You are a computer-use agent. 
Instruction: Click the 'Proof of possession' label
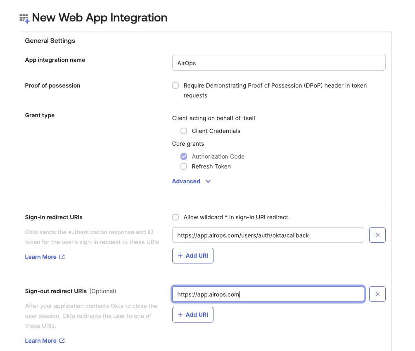53,85
